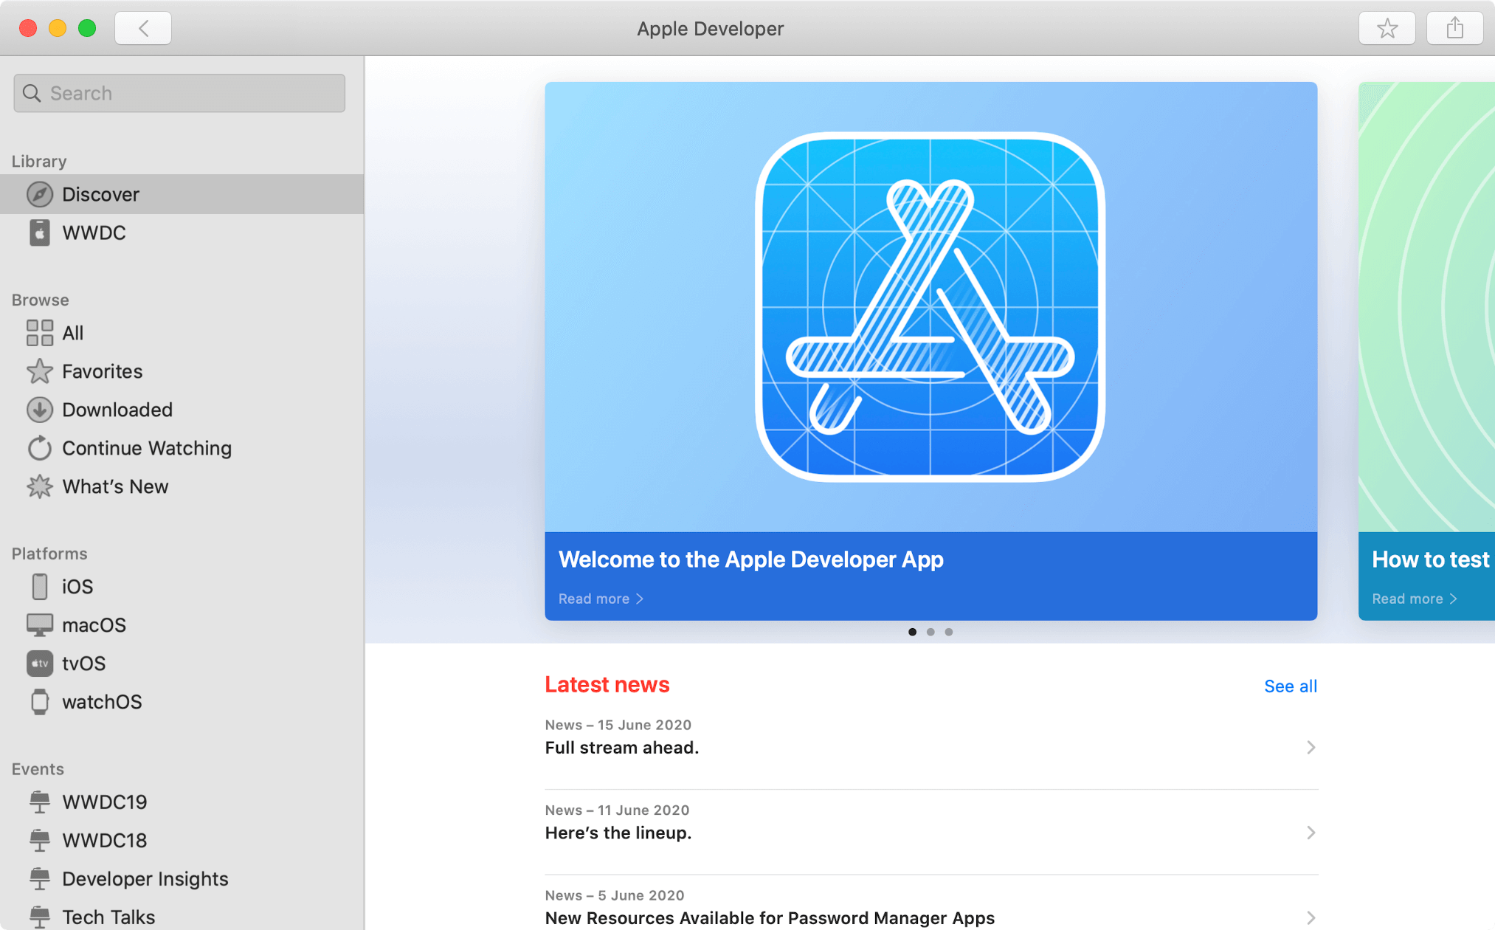Open the WWDC library section
Image resolution: width=1495 pixels, height=930 pixels.
[x=182, y=232]
